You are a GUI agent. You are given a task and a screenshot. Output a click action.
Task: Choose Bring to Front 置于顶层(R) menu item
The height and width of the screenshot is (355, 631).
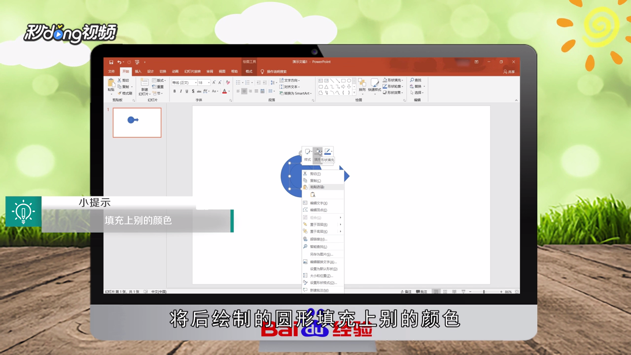(323, 224)
